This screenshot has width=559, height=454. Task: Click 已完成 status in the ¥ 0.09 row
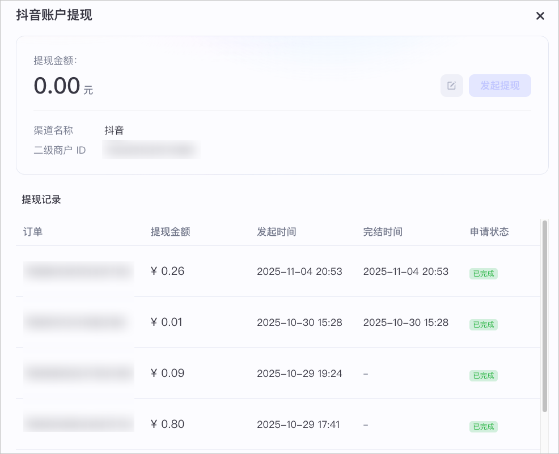coord(484,376)
